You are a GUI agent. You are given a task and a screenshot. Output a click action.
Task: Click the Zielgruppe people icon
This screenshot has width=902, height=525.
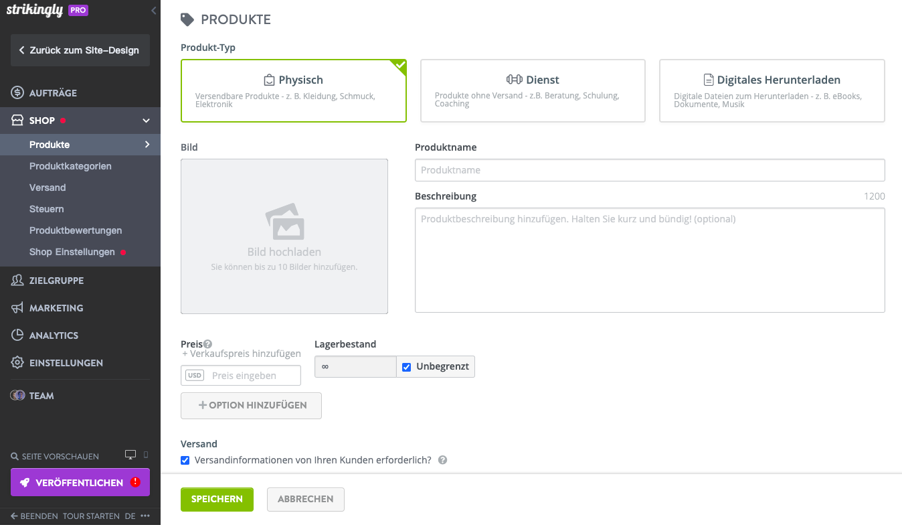(17, 281)
